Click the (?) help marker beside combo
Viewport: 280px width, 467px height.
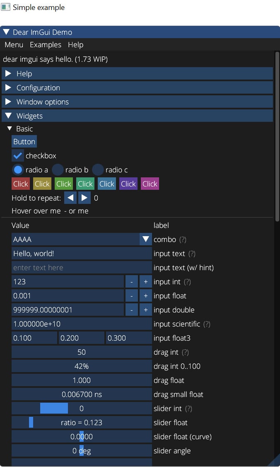click(183, 240)
